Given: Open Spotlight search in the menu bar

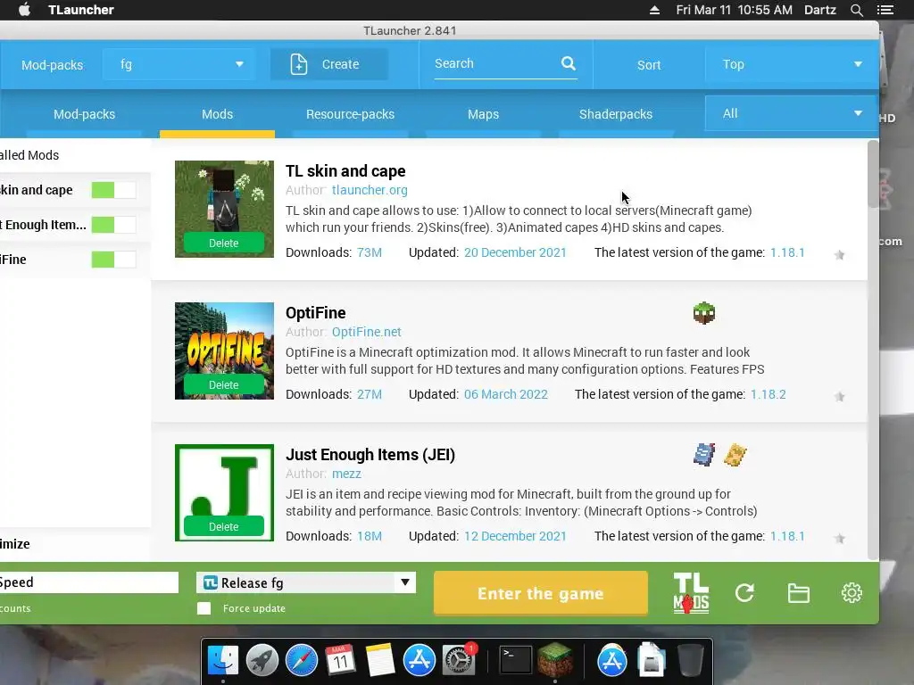Looking at the screenshot, I should [856, 10].
